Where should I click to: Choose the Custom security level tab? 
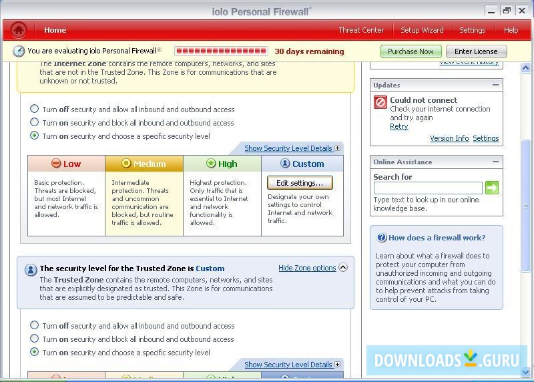(x=302, y=164)
